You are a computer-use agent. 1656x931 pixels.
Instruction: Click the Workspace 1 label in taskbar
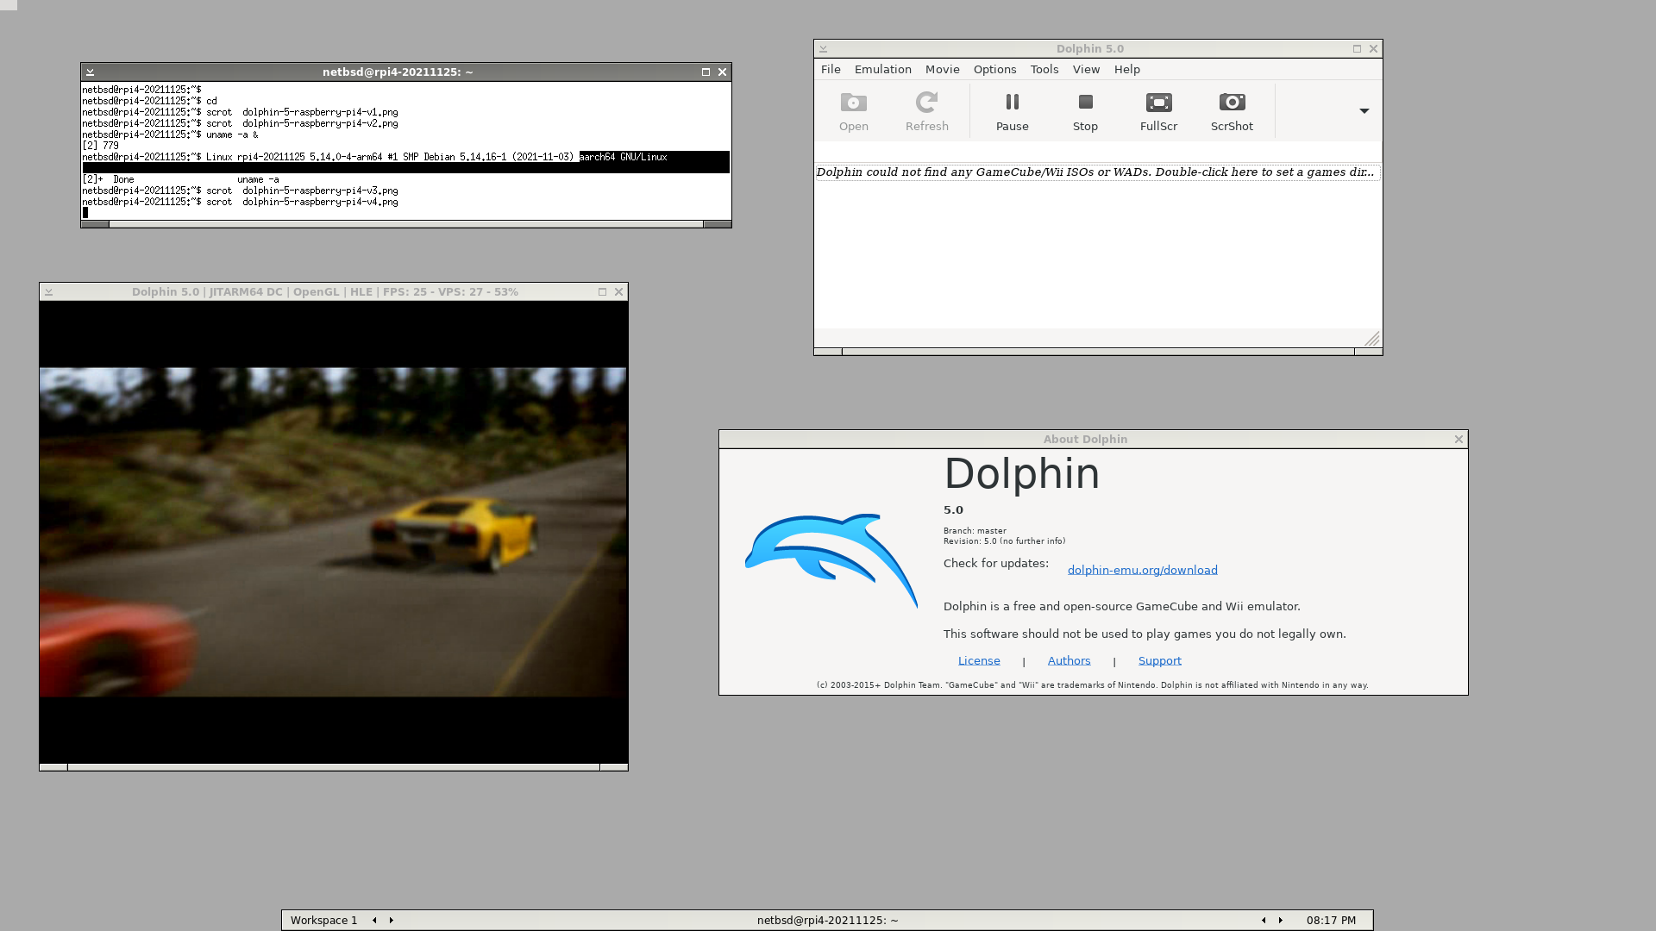323,920
